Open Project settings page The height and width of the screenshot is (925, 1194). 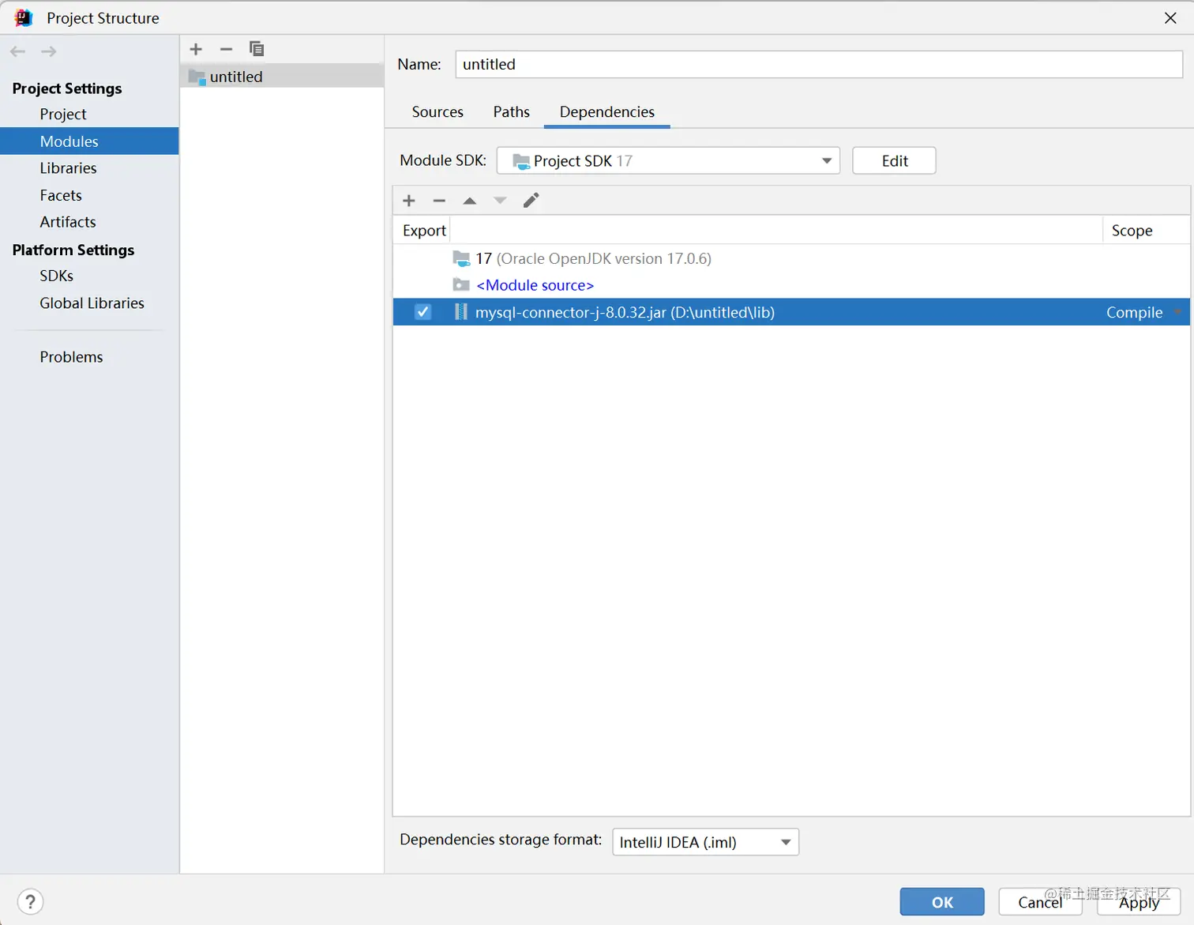click(x=63, y=115)
